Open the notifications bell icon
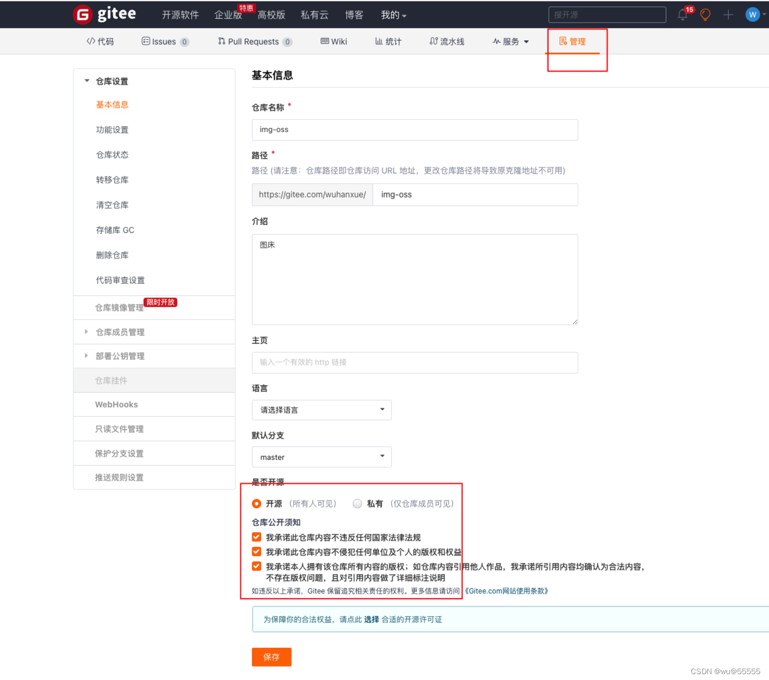Viewport: 769px width, 680px height. pos(683,15)
